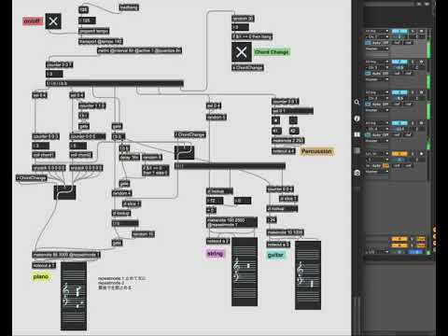
Task: Click the guitar note staff display
Action: (x=308, y=275)
